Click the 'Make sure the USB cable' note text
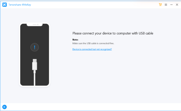181x111 pixels. (x=93, y=43)
